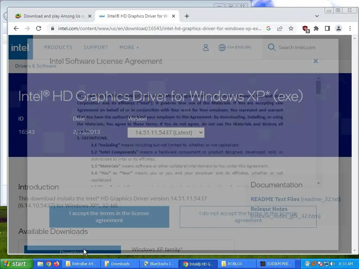Switch to the Among Us tab

coord(54,16)
